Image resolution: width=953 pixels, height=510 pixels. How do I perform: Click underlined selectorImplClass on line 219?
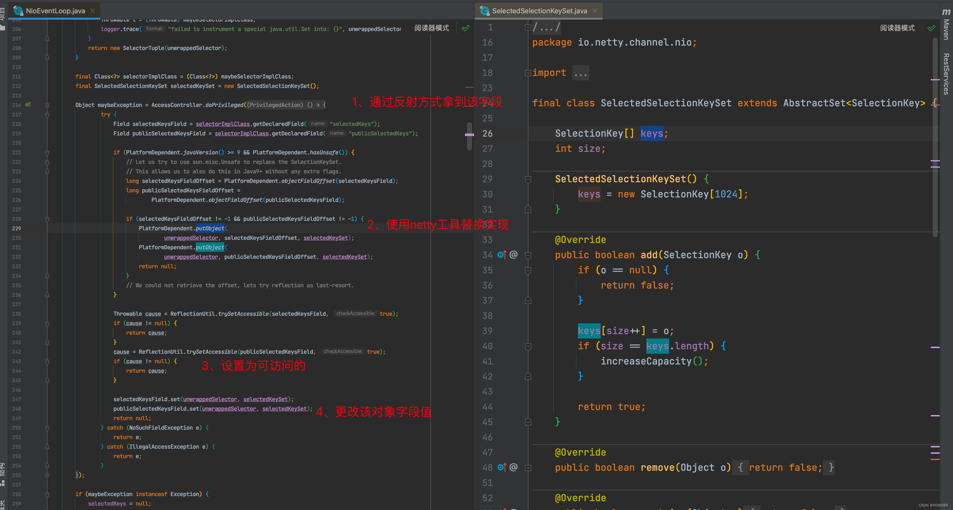[242, 134]
